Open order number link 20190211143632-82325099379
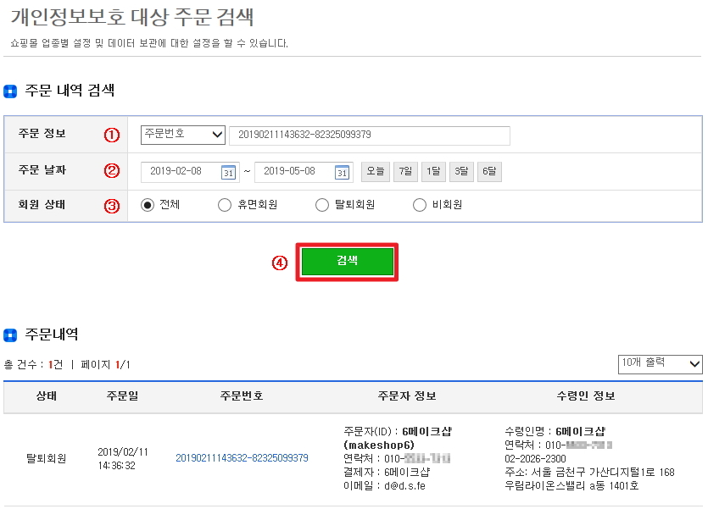 point(242,458)
